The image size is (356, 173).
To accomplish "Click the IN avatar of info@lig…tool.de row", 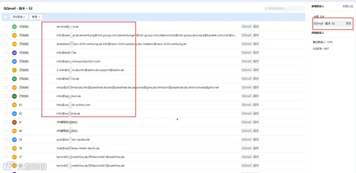I will click(14, 96).
